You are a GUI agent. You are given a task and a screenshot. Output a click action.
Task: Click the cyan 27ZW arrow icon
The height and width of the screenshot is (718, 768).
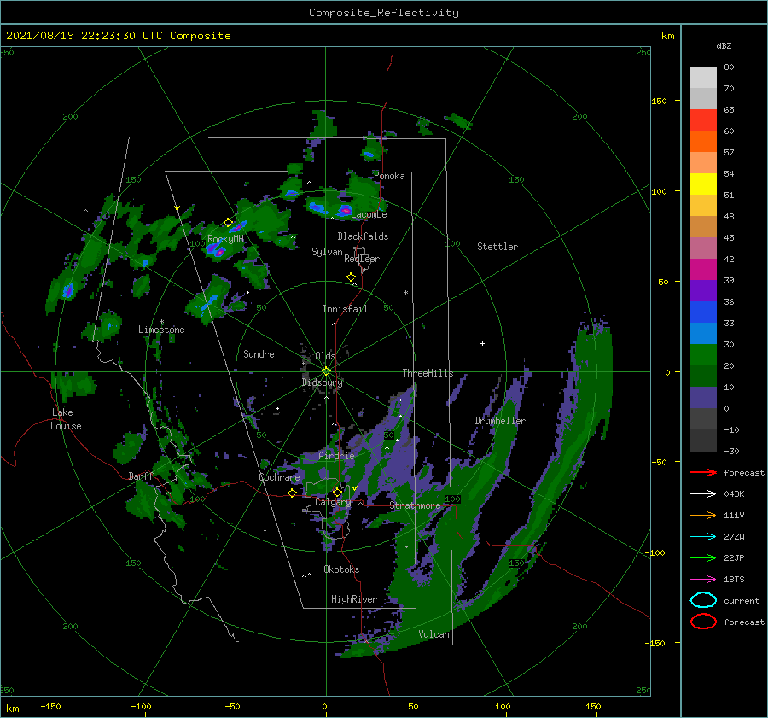click(x=703, y=537)
